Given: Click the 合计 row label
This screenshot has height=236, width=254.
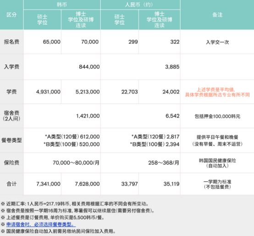Looking at the screenshot, I should (11, 184).
